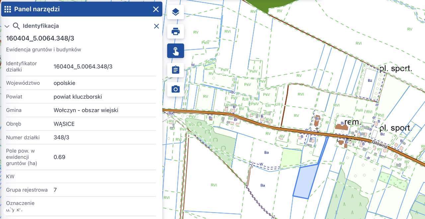Click the Gmina field label
425x219 pixels.
coord(14,110)
